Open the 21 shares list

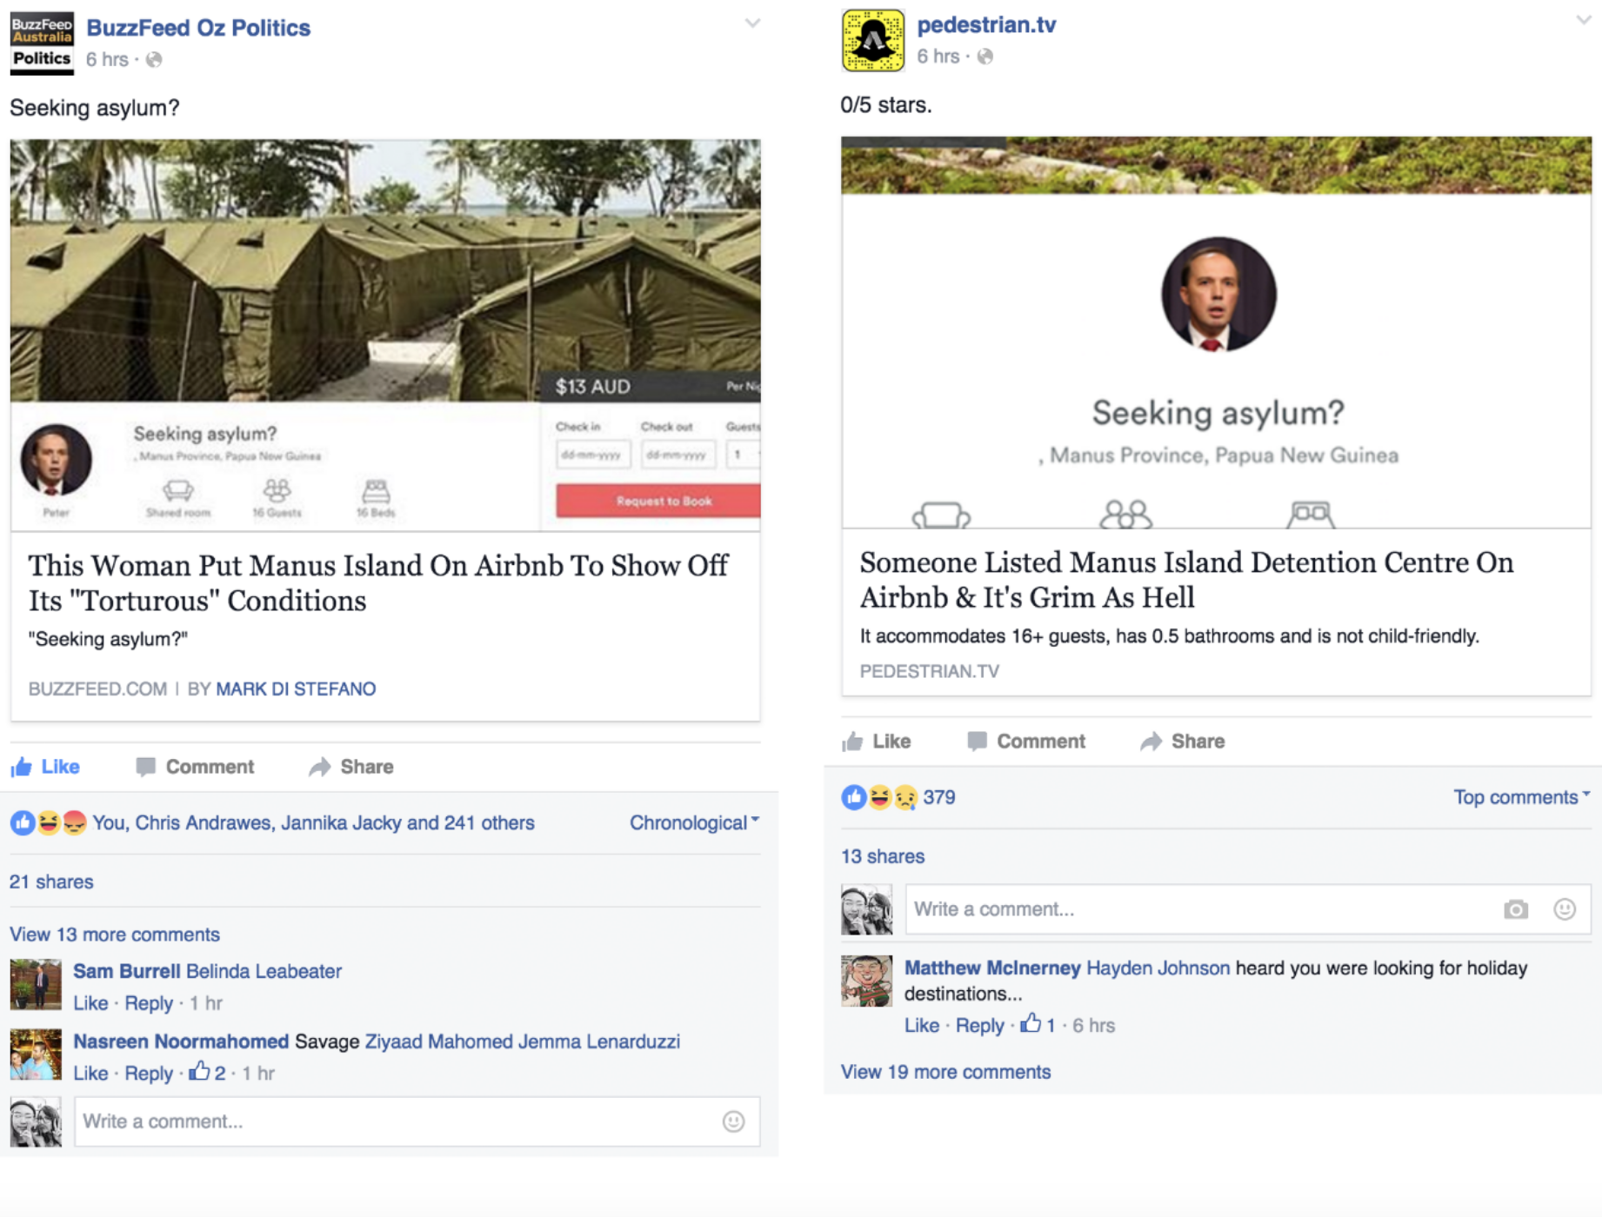tap(51, 881)
